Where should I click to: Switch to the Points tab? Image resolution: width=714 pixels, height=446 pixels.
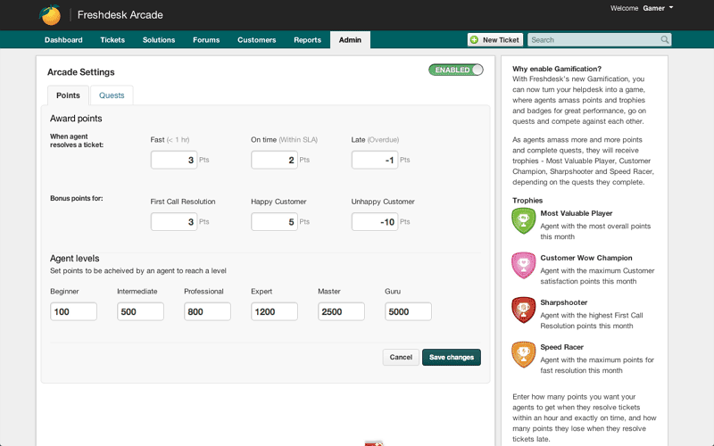tap(68, 95)
